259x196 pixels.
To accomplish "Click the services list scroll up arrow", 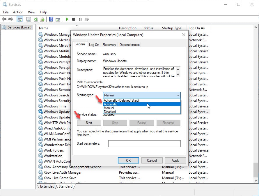I will click(x=256, y=27).
